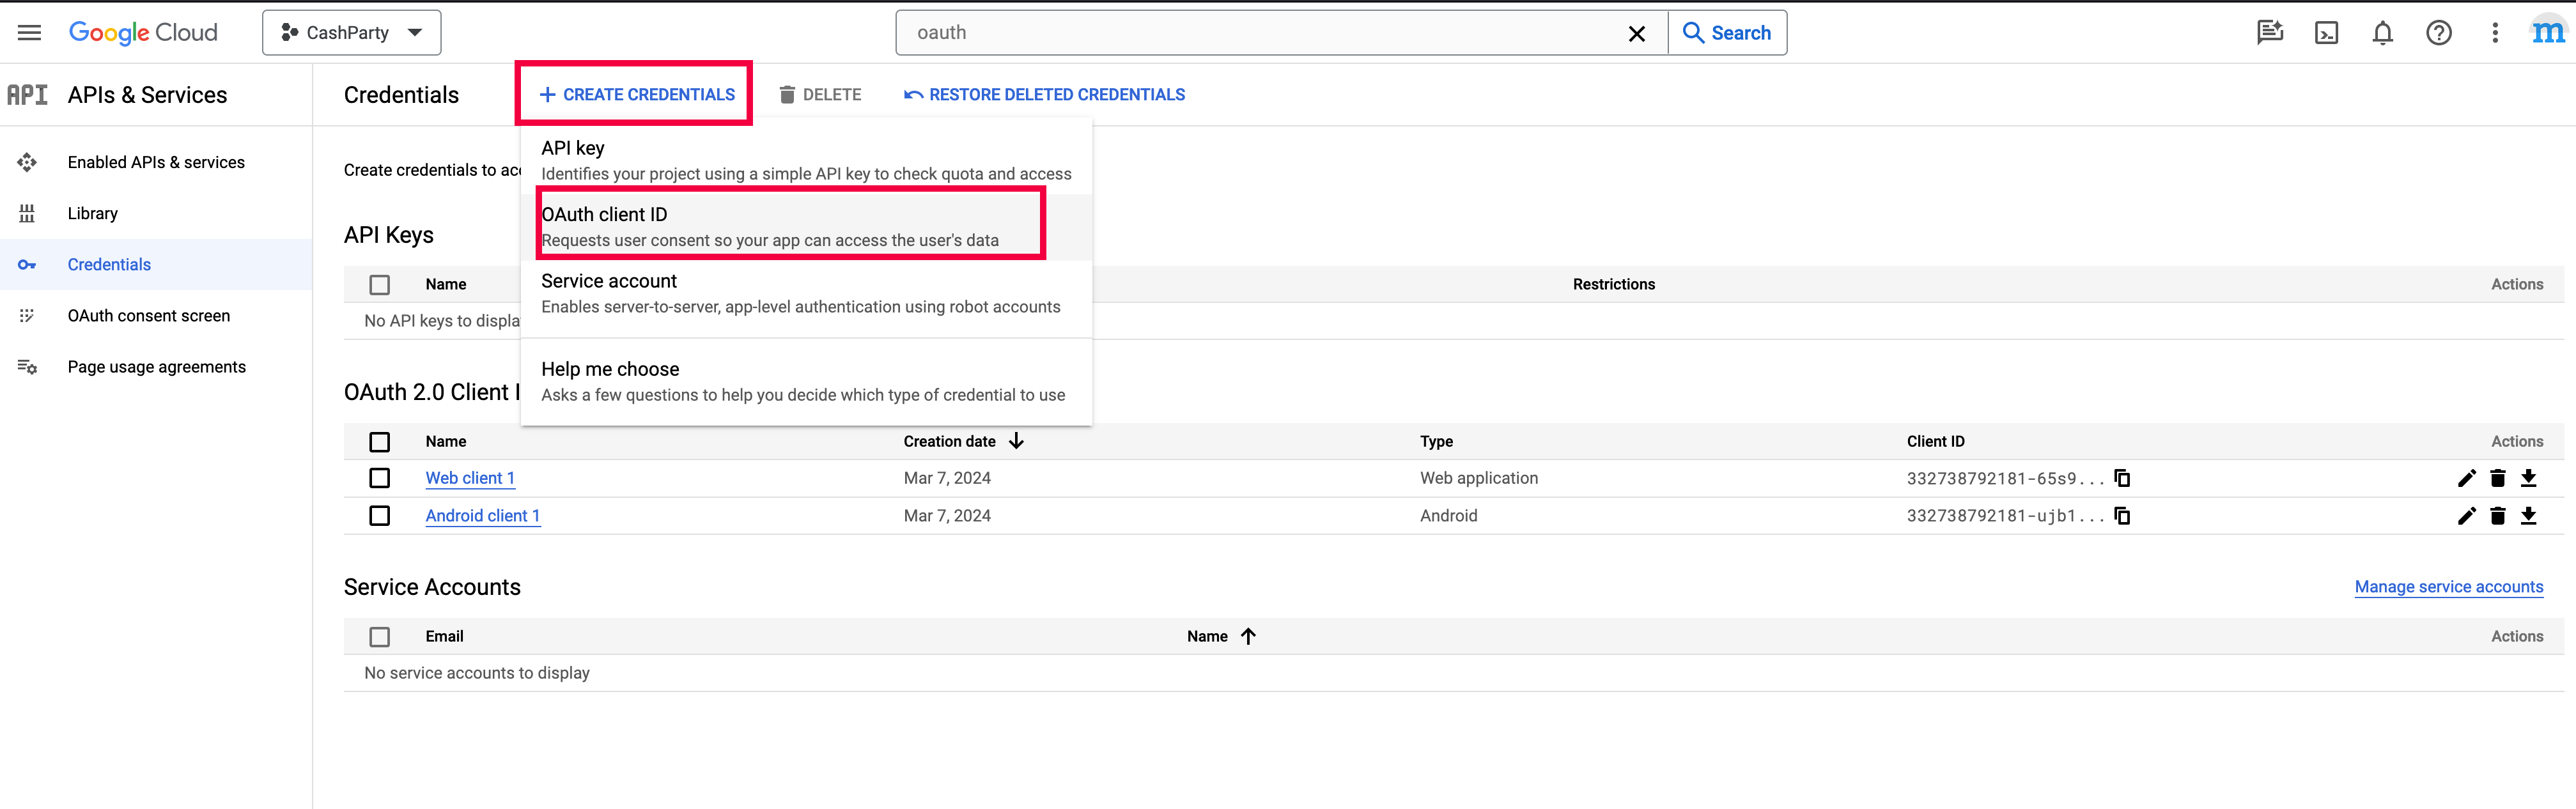The width and height of the screenshot is (2576, 809).
Task: Download Android client 1 OAuth client
Action: (2528, 515)
